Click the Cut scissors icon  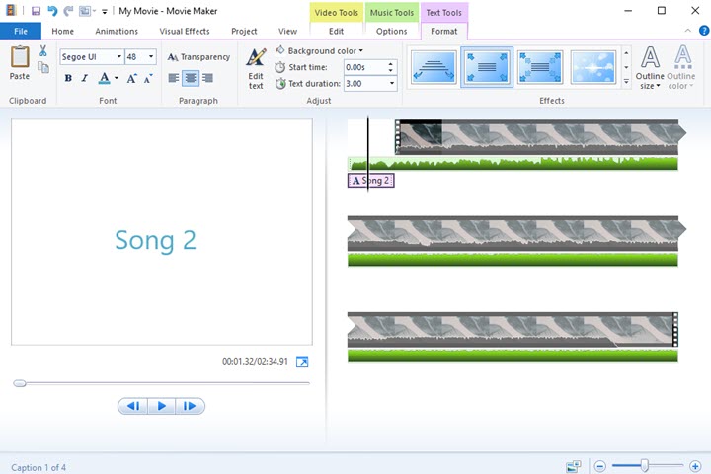43,51
